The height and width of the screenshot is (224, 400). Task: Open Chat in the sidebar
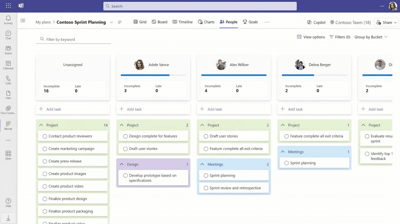(8, 35)
